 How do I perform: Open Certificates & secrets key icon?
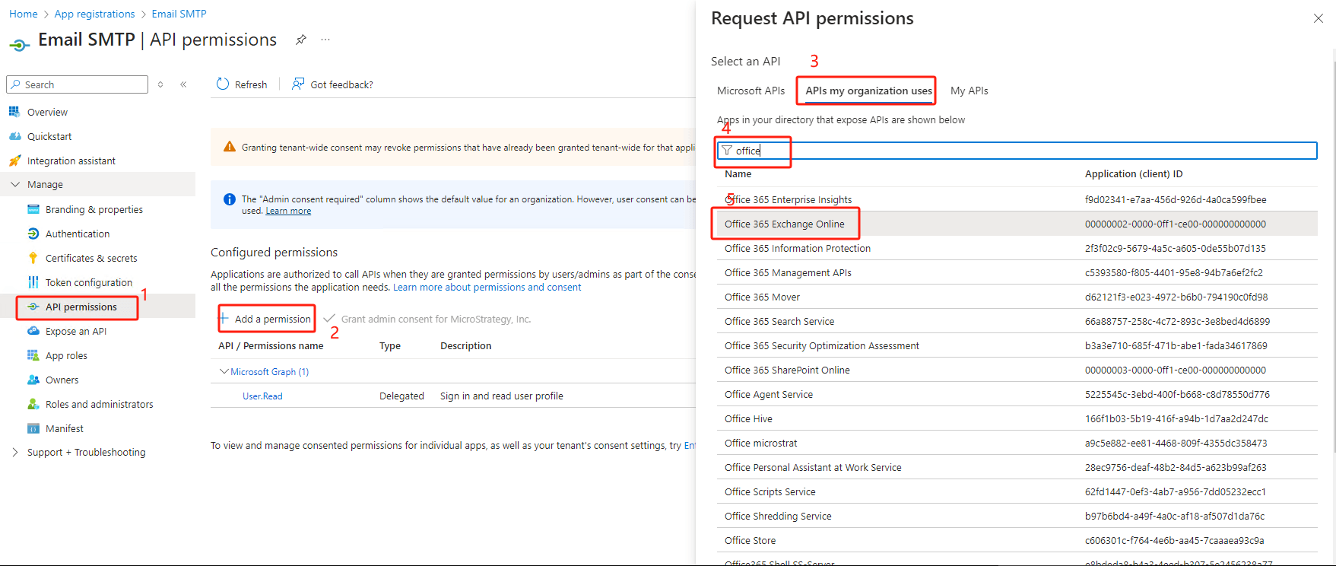click(33, 258)
